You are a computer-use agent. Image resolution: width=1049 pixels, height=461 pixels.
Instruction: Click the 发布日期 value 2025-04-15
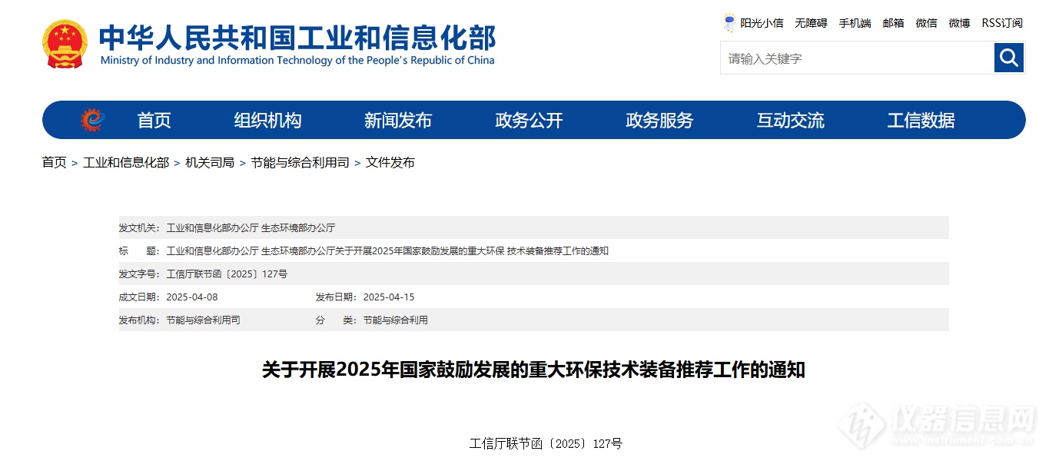(389, 297)
